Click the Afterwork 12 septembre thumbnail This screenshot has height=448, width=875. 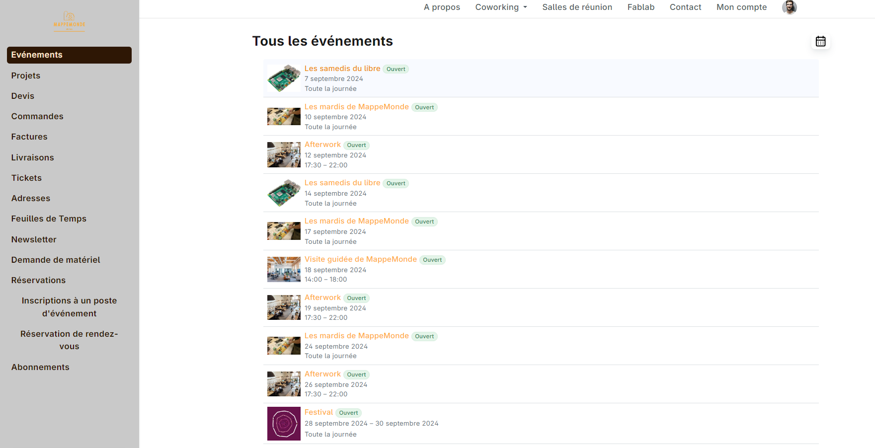coord(284,155)
